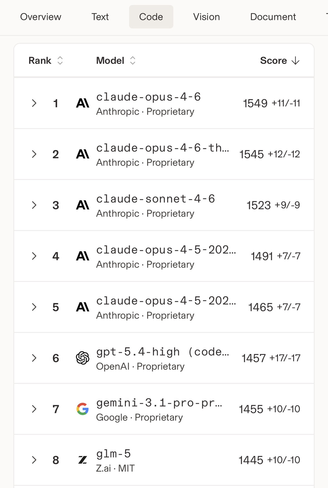The width and height of the screenshot is (328, 488).
Task: Switch to the Overview tab
Action: click(41, 17)
